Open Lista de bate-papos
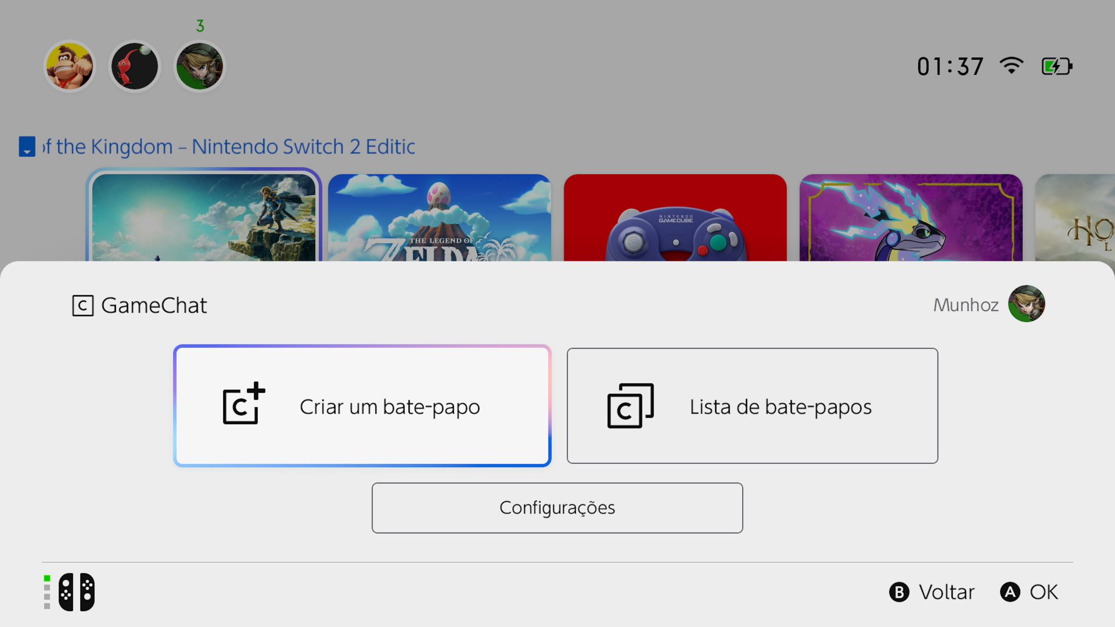The width and height of the screenshot is (1115, 627). (x=752, y=406)
